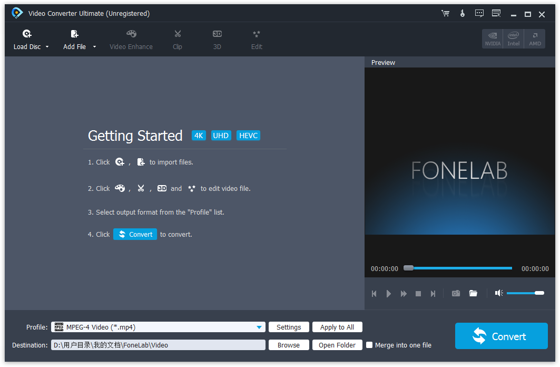Click the HEVC badge

[x=248, y=136]
